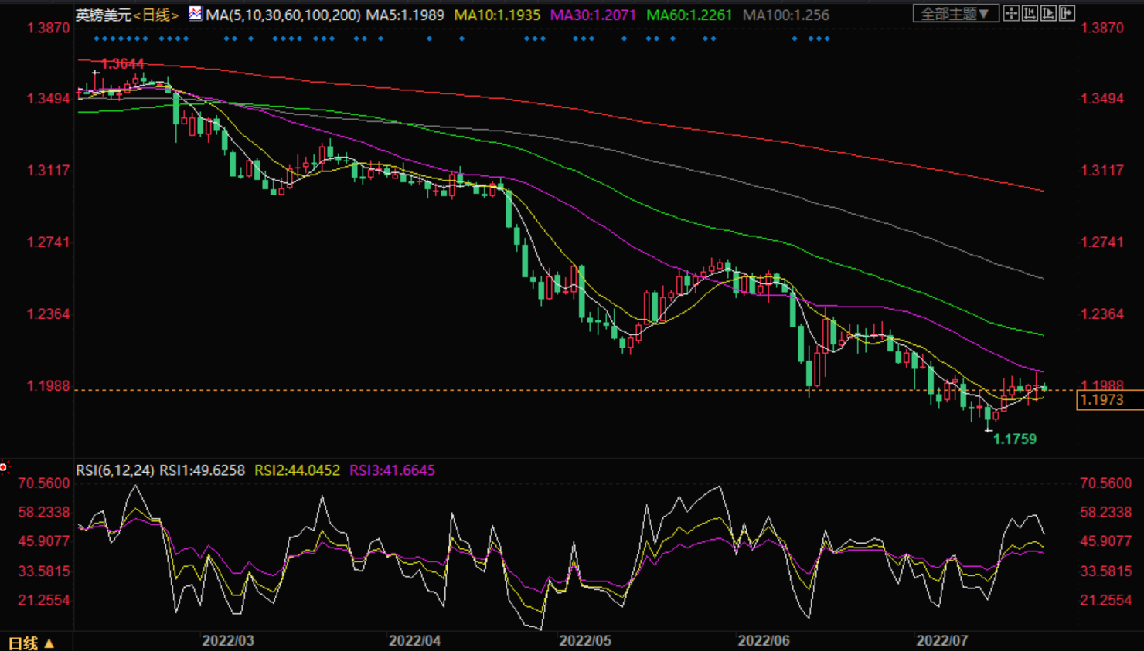Click the chart playback icon with play arrow
Viewport: 1144px width, 651px height.
(x=1048, y=14)
